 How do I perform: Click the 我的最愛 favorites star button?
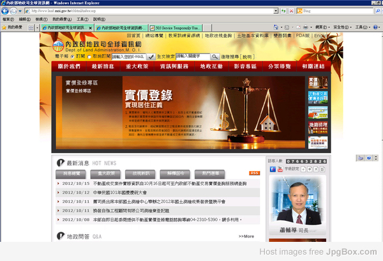click(12, 27)
